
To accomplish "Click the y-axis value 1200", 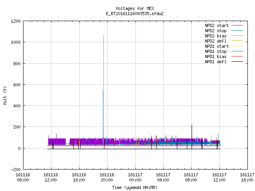I will tap(16, 21).
